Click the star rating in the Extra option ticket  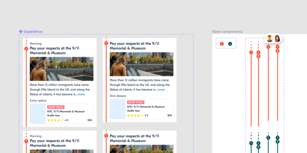click(55, 120)
